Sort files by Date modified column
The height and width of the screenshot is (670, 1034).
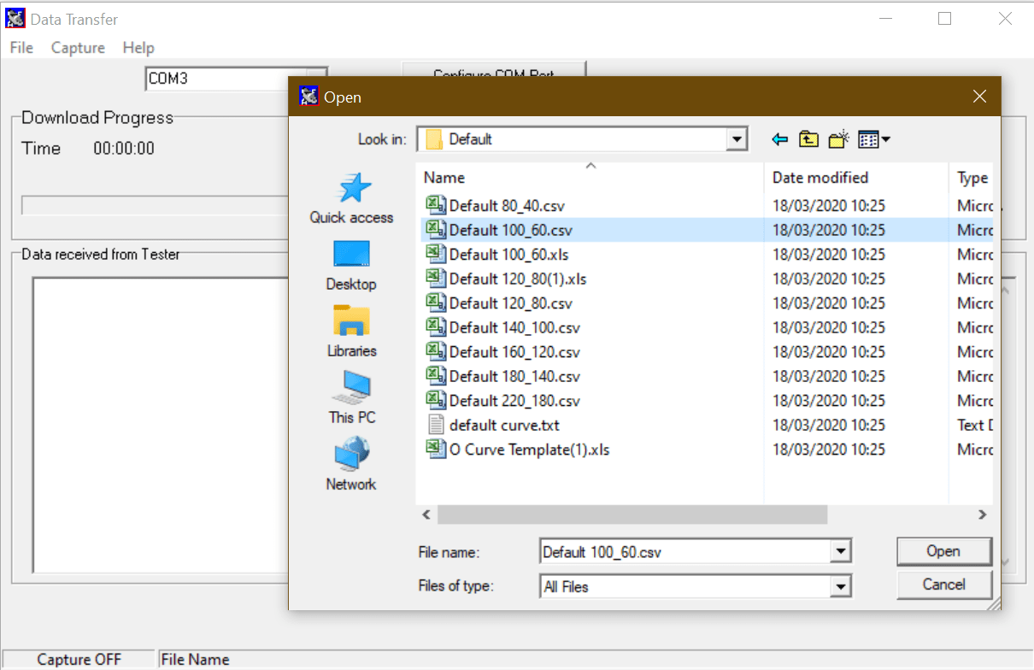pyautogui.click(x=820, y=178)
